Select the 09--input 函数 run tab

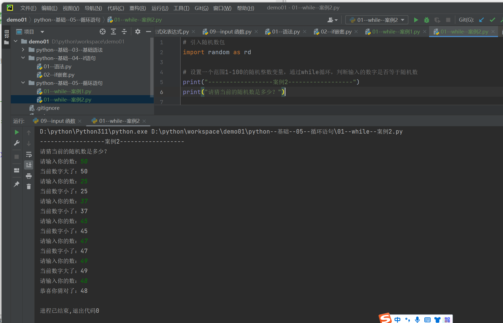tap(58, 121)
